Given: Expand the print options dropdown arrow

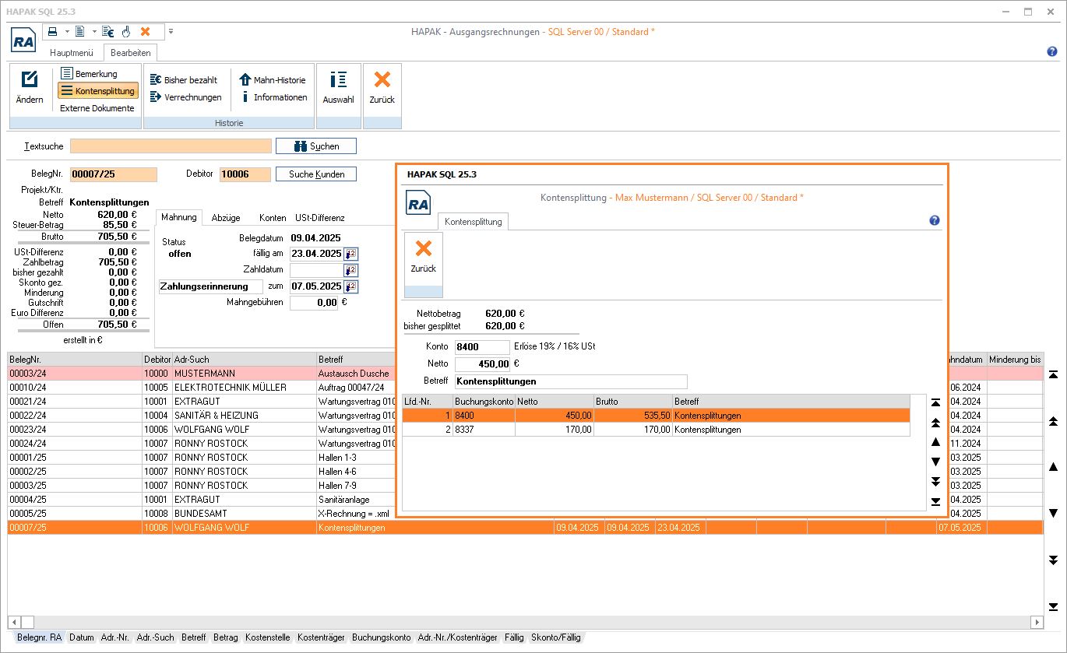Looking at the screenshot, I should [x=67, y=32].
